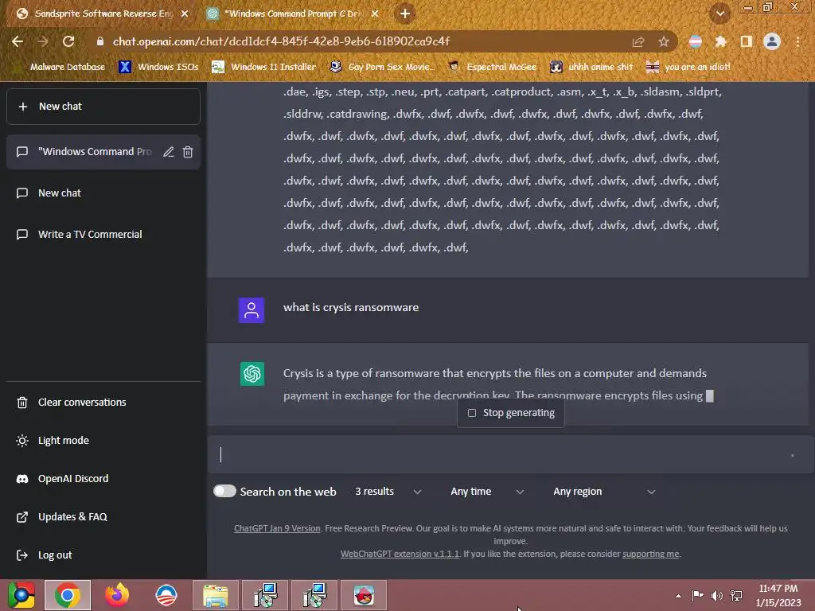
Task: Click Log out
Action: 103,555
